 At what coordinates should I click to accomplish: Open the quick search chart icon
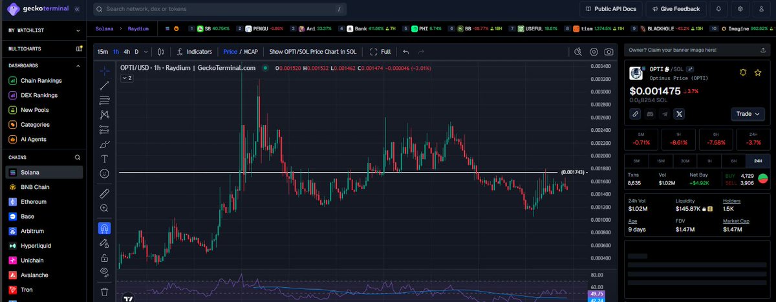tap(578, 52)
